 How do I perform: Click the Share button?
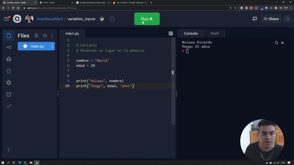coord(271,19)
